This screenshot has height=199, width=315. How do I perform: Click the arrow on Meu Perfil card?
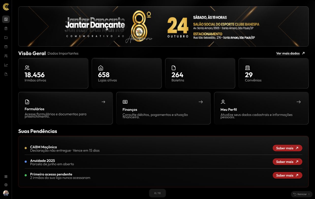coord(298,102)
